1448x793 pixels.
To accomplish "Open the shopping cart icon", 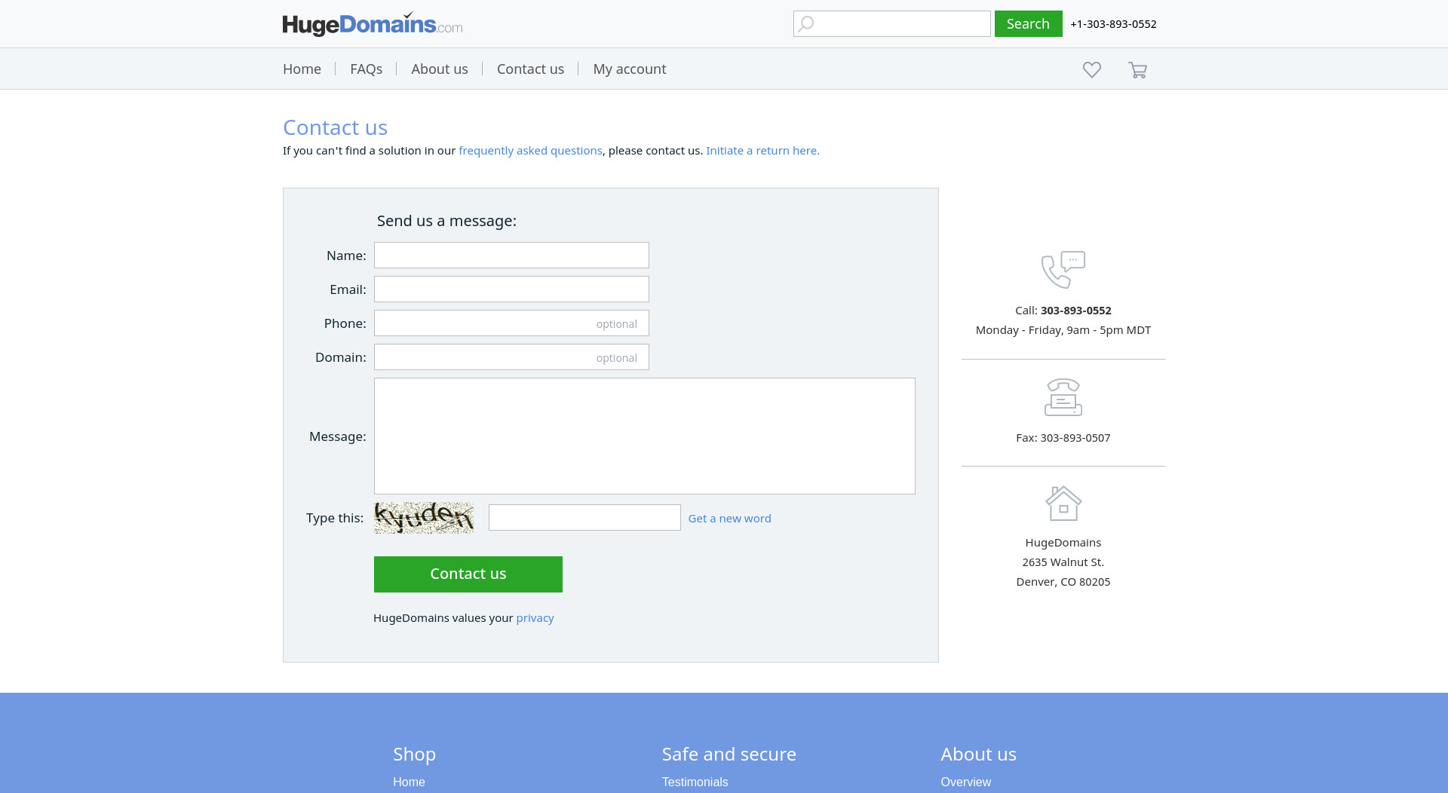I will [x=1137, y=70].
